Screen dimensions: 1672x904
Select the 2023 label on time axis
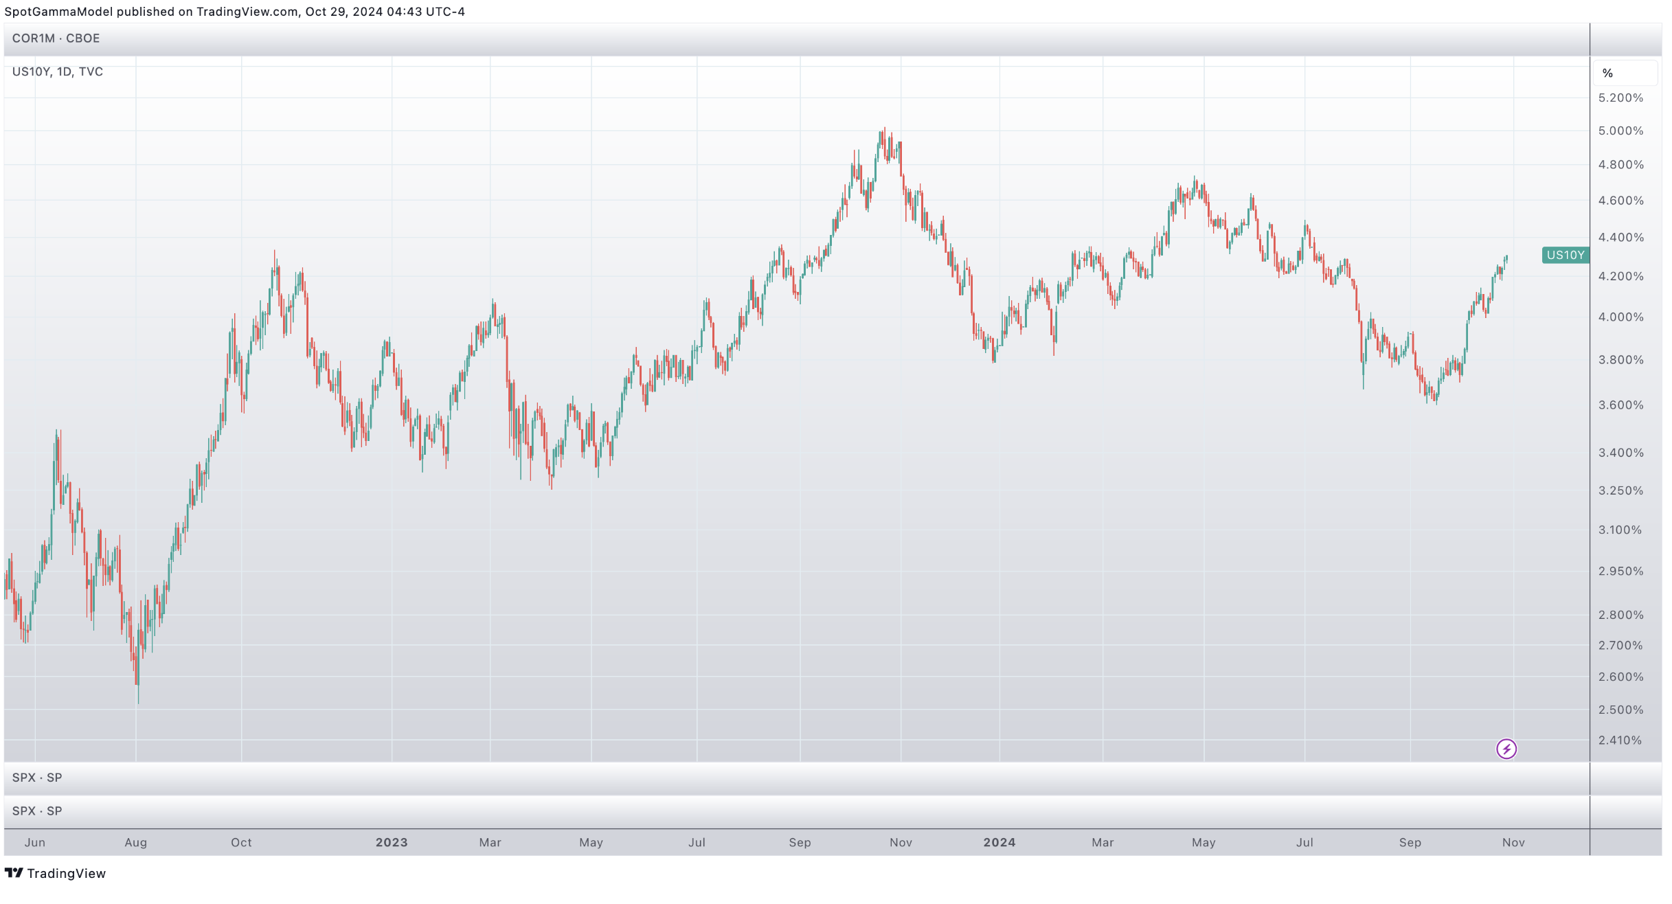click(392, 842)
